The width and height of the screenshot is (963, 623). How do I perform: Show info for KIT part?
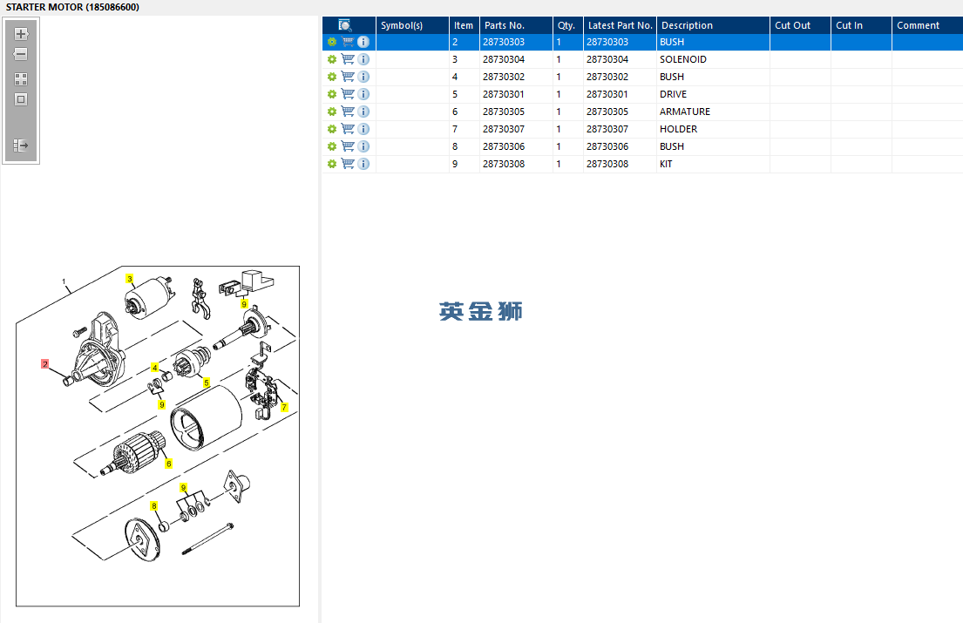[x=363, y=164]
